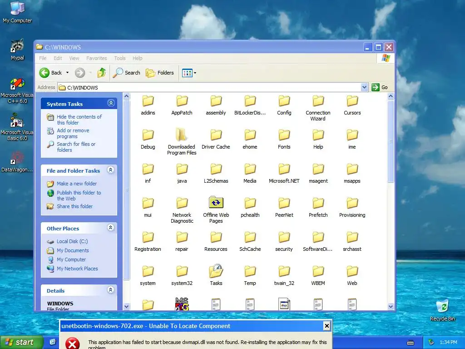Click the Start button

pos(21,342)
